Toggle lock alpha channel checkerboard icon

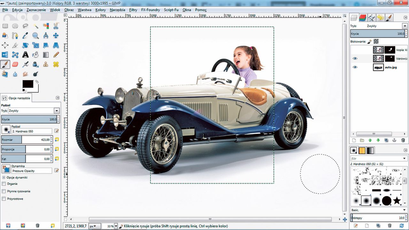376,41
